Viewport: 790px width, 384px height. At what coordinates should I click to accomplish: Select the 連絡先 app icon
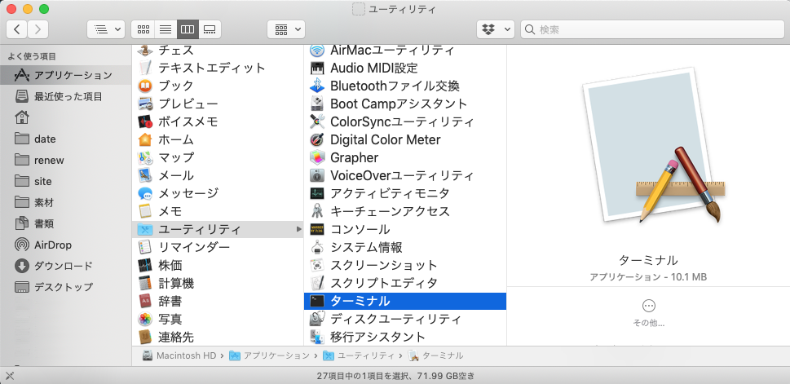[x=145, y=338]
